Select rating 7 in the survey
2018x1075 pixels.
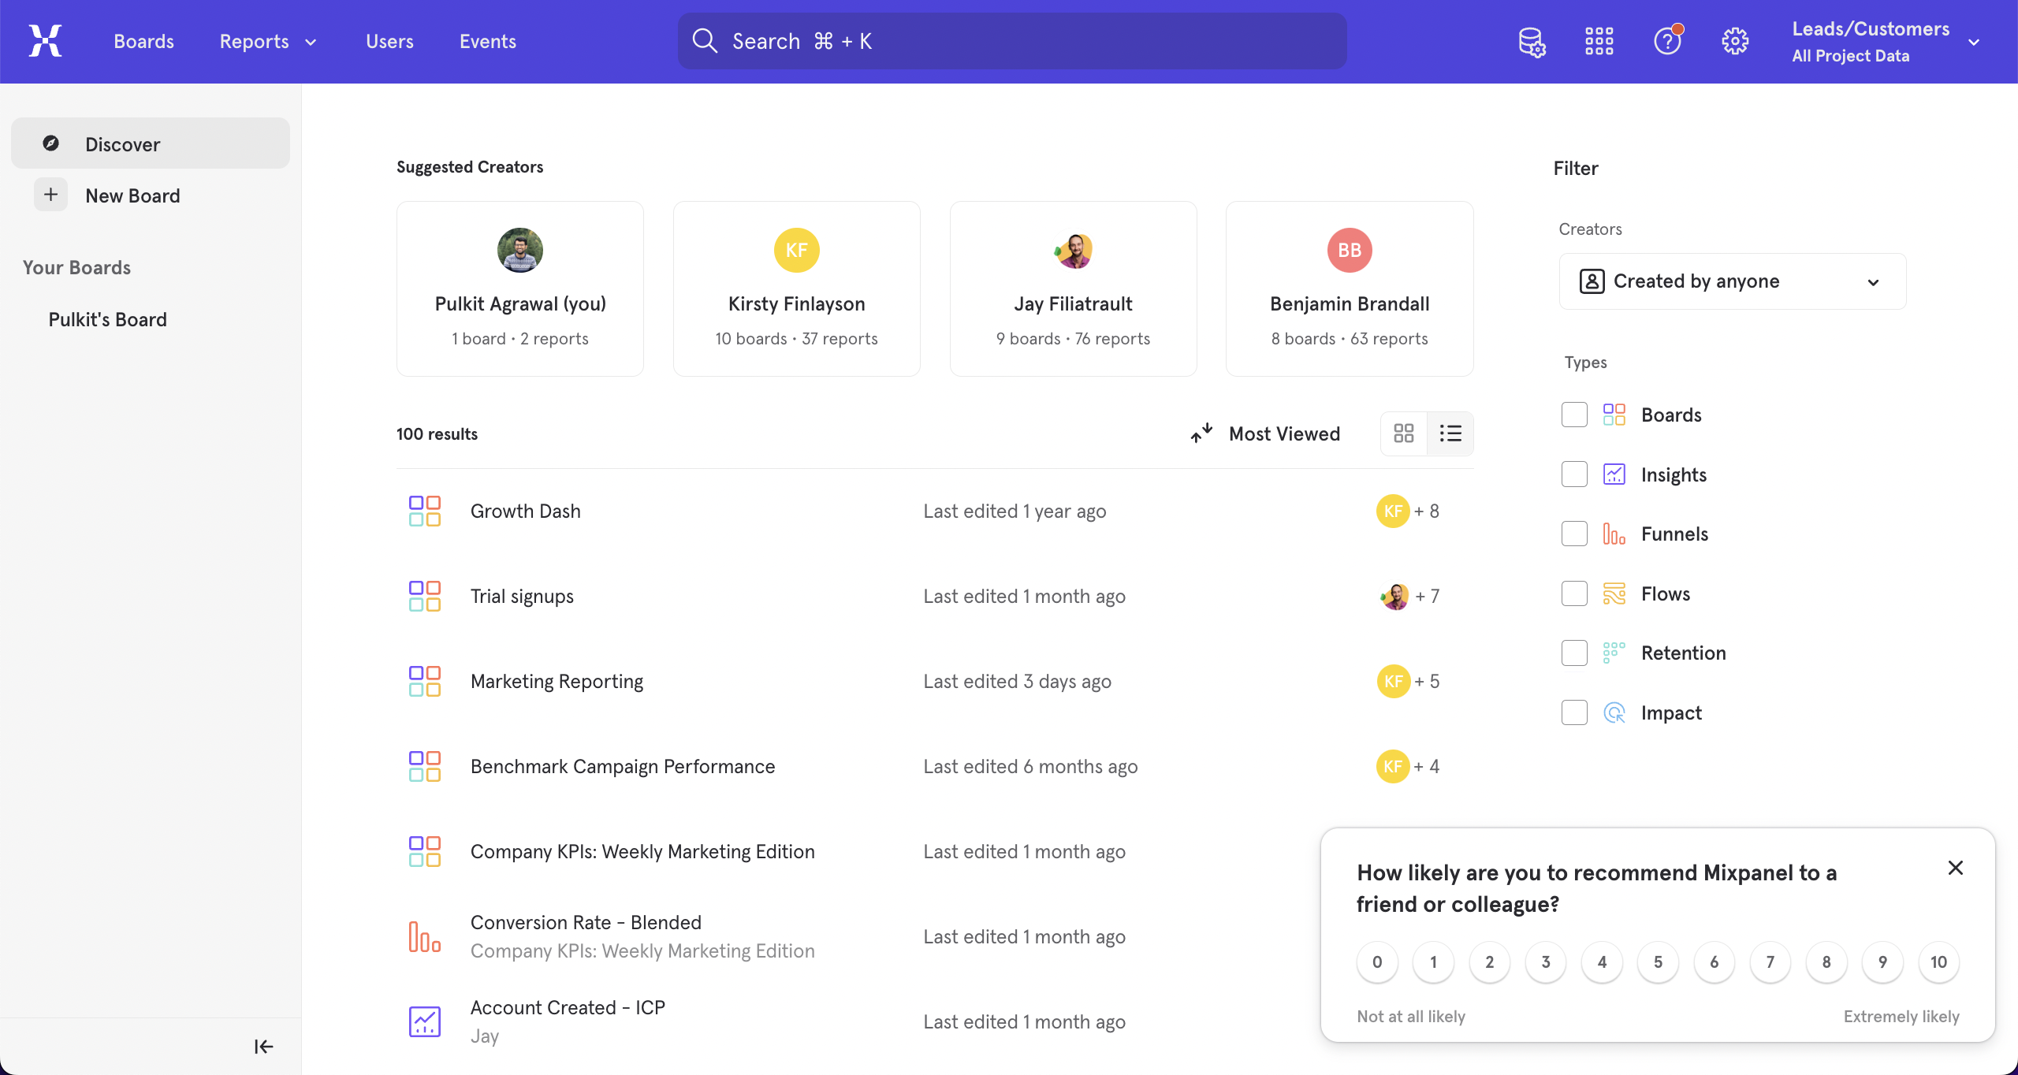(1770, 962)
